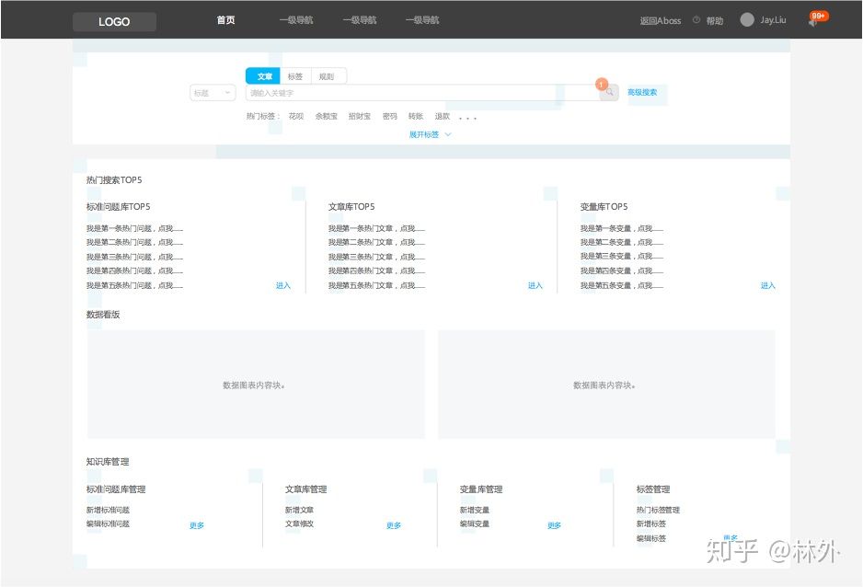Click 热门标签管理 link
This screenshot has height=587, width=863.
pyautogui.click(x=658, y=510)
